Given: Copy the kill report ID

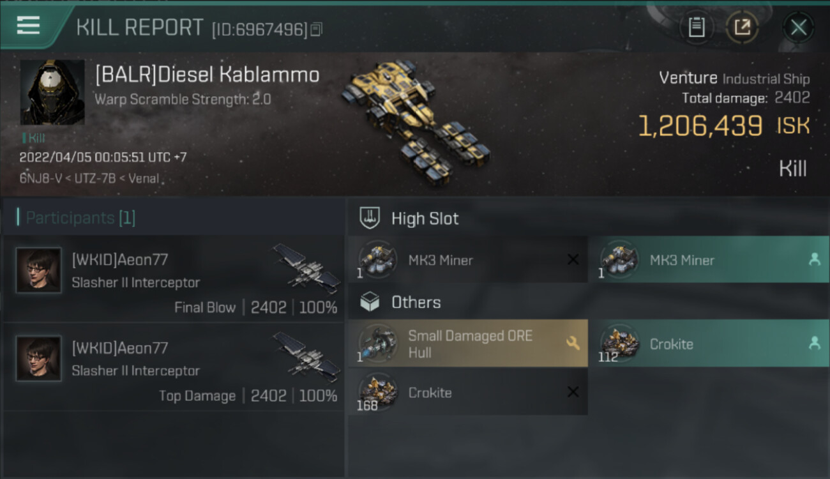Looking at the screenshot, I should [317, 29].
